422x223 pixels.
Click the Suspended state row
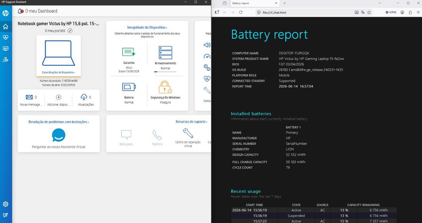click(x=314, y=216)
